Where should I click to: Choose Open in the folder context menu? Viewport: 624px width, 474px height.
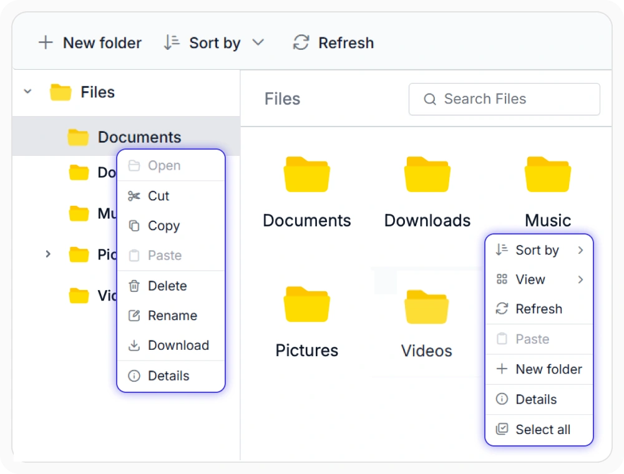[171, 165]
